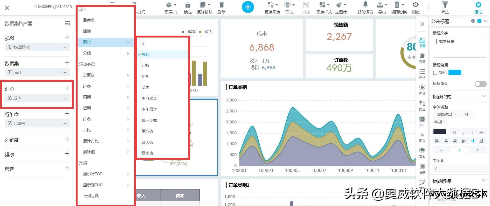Open the 微软雅黑 font dropdown

point(446,115)
